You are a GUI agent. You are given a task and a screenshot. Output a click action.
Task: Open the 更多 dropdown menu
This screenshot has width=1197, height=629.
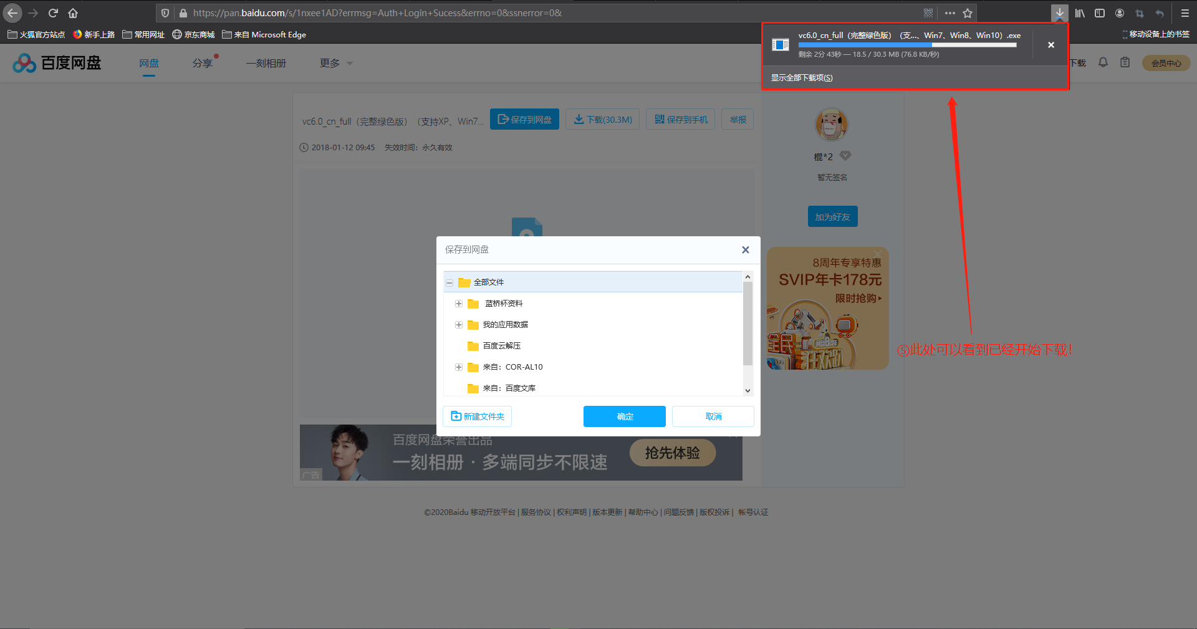pyautogui.click(x=335, y=63)
